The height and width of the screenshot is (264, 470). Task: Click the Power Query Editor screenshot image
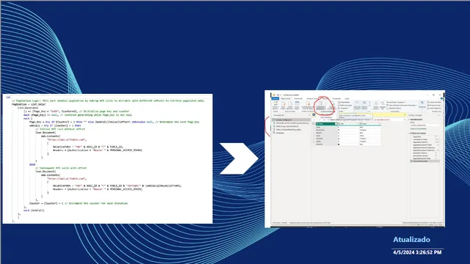coord(355,158)
